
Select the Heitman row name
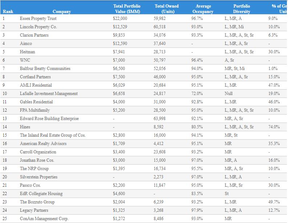pos(27,52)
